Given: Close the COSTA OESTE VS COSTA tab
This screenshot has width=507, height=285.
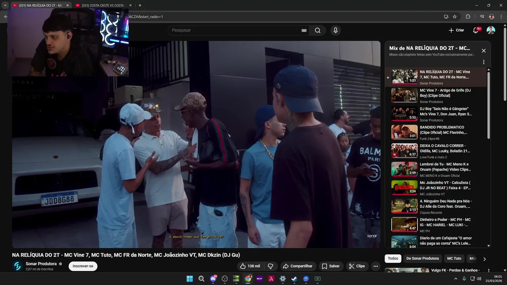Looking at the screenshot, I should (x=130, y=5).
